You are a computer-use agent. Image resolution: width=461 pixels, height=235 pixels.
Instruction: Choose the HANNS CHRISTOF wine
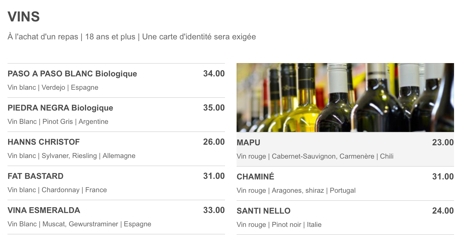(x=116, y=149)
